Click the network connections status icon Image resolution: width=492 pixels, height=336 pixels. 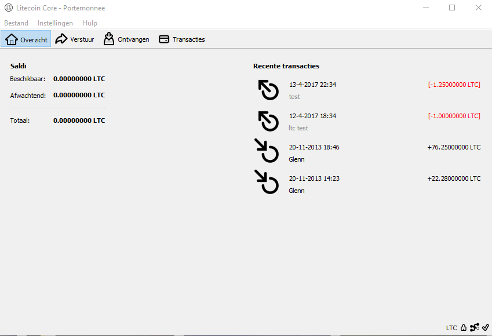click(x=475, y=327)
